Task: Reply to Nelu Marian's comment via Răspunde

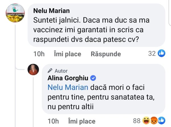Action: pyautogui.click(x=105, y=54)
